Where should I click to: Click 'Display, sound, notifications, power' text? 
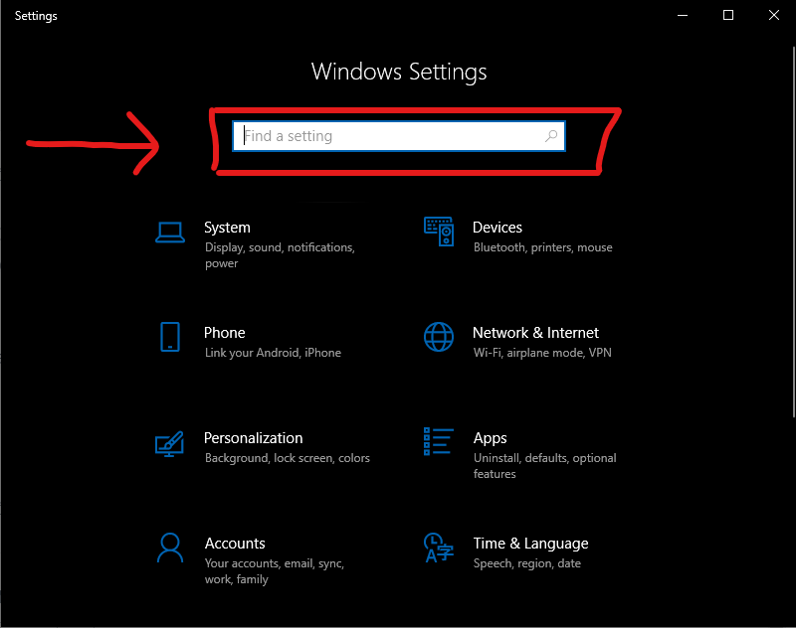280,255
